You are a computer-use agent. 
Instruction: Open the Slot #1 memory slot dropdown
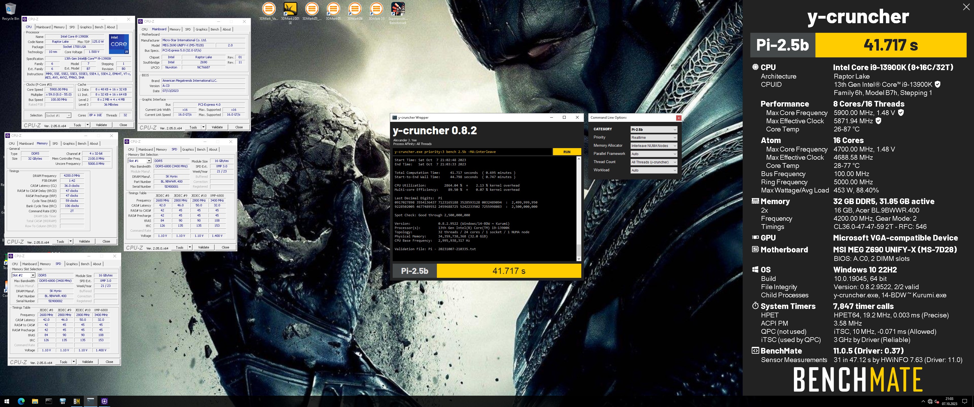coord(140,161)
